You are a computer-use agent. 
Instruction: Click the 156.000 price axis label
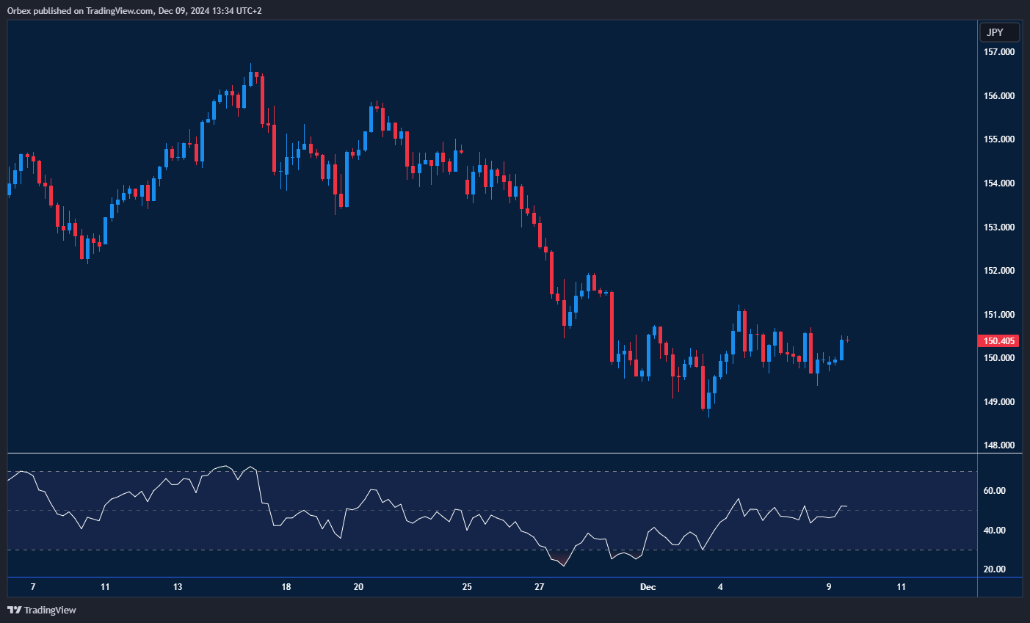click(999, 96)
